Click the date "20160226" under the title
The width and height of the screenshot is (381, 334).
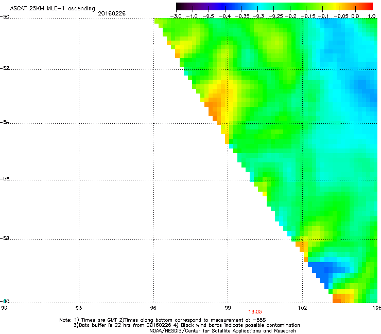pos(112,13)
